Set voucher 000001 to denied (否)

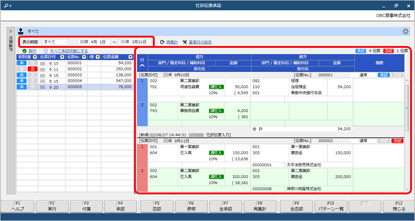[33, 63]
